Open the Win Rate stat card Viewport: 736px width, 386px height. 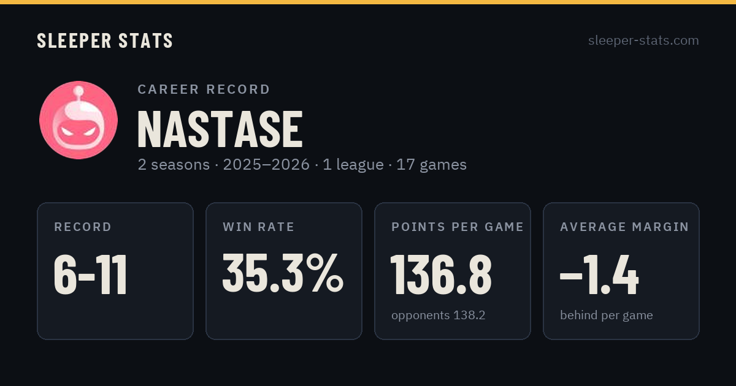pos(284,271)
